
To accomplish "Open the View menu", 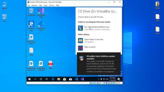I will [40, 5].
